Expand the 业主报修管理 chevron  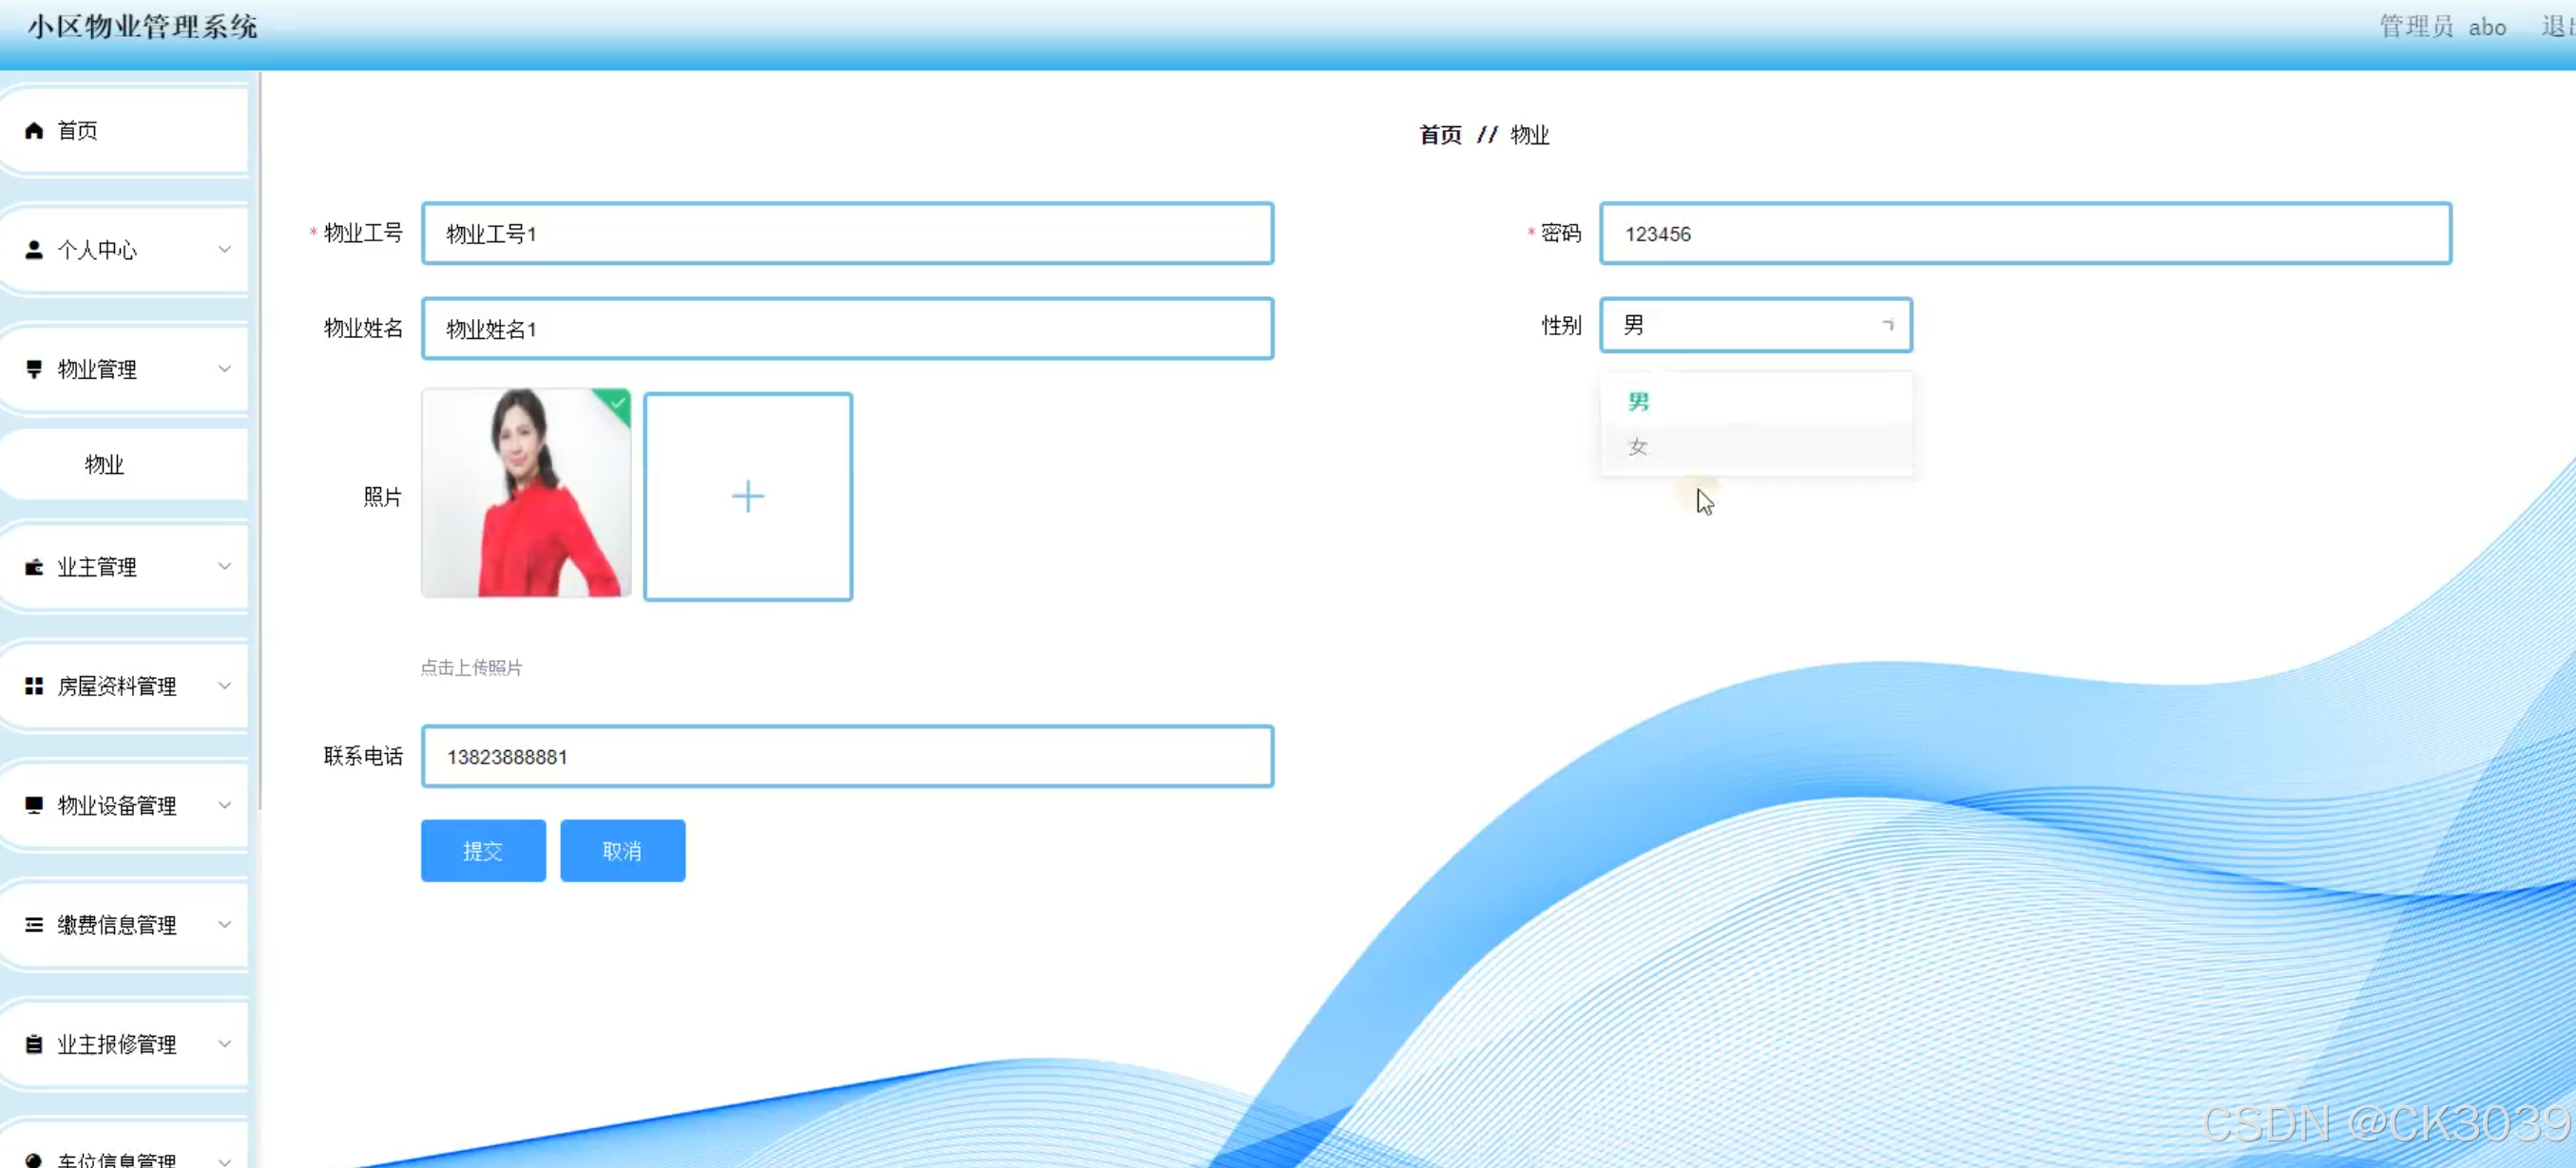click(224, 1045)
